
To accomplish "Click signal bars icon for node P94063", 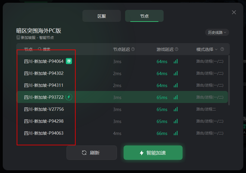I will 176,133.
